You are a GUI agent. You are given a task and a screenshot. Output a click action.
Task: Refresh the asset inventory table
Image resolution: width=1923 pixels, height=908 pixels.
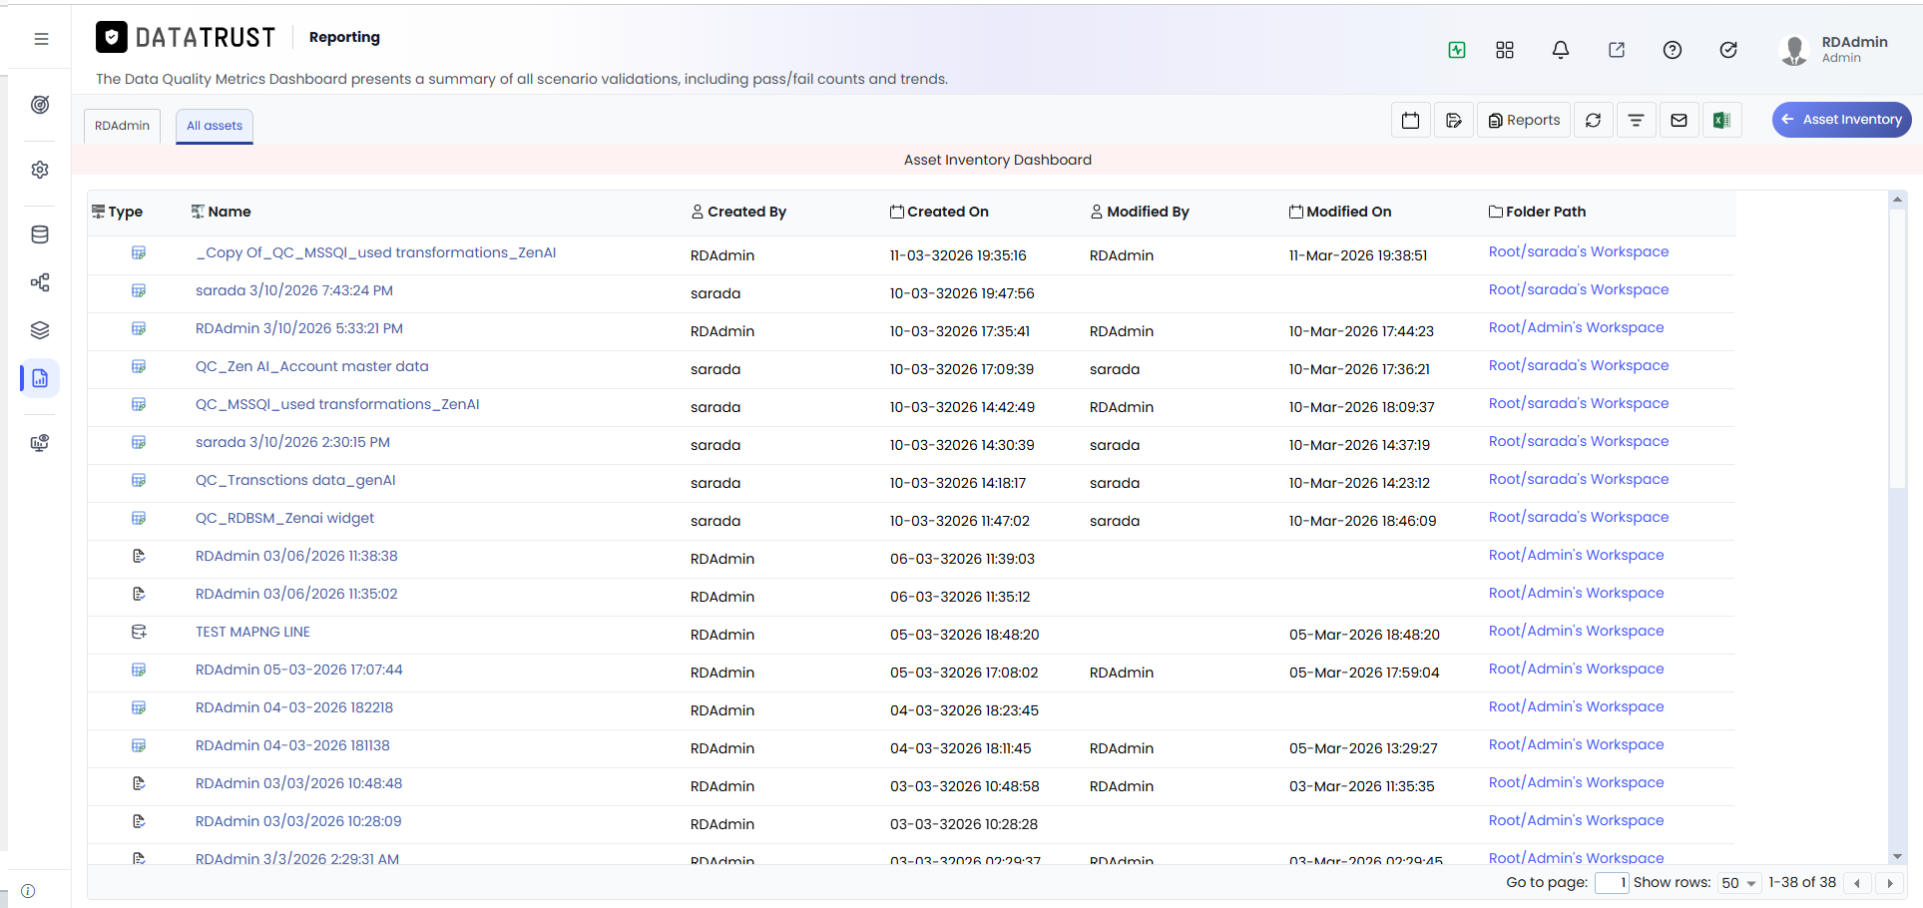pyautogui.click(x=1594, y=120)
